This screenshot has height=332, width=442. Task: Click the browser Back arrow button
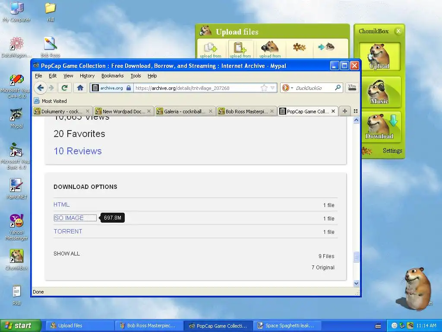click(x=40, y=88)
